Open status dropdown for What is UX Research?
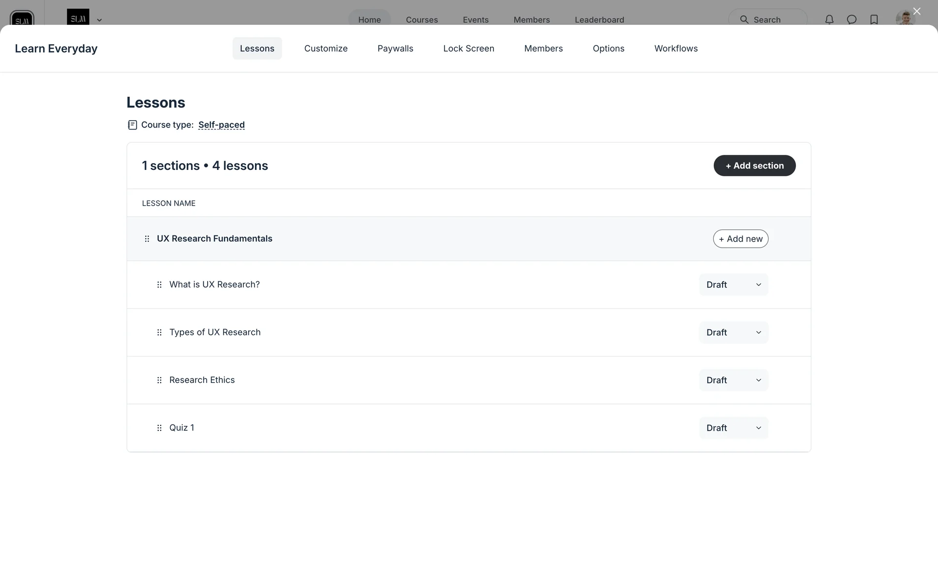The height and width of the screenshot is (586, 938). 733,285
